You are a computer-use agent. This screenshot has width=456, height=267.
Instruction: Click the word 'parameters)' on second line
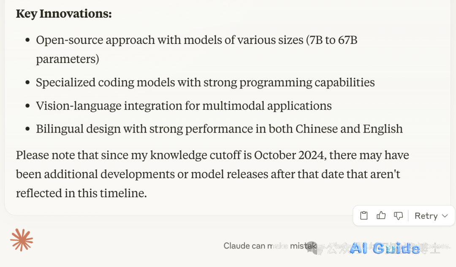point(68,59)
